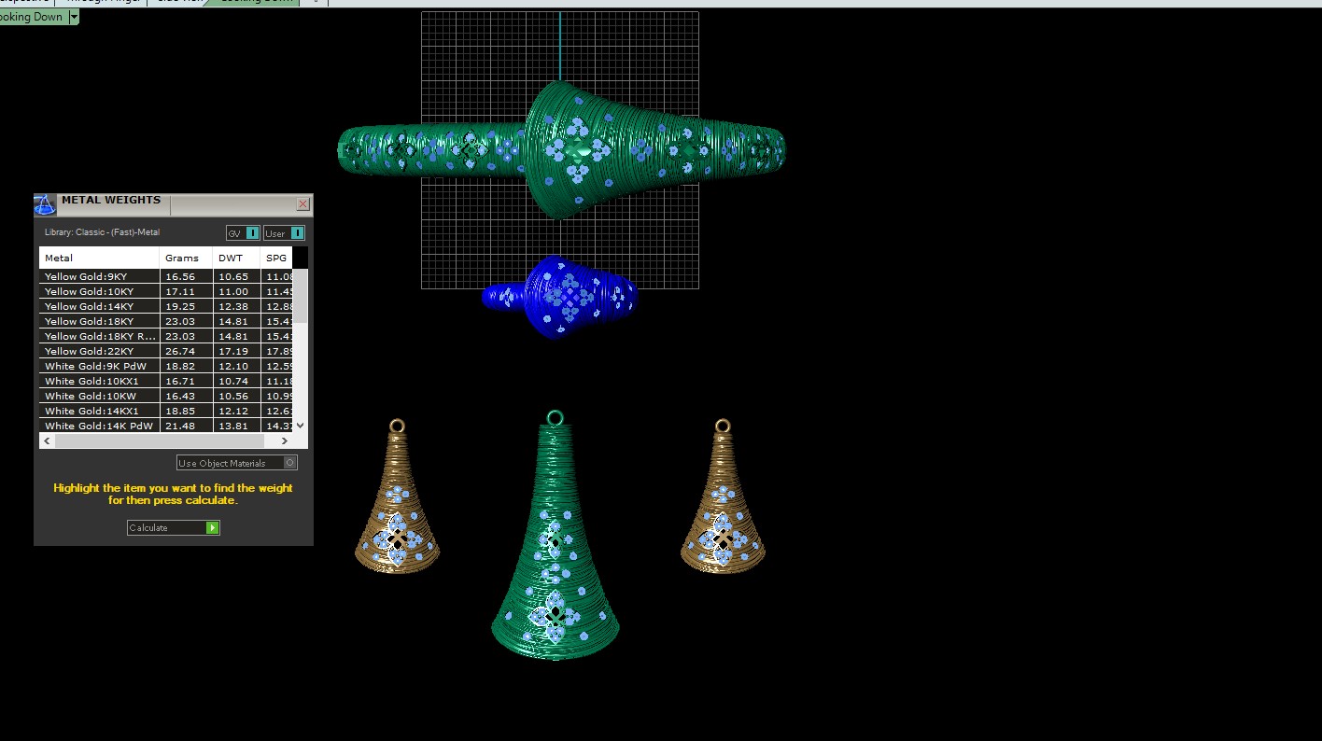Toggle the GV library switch

click(243, 233)
